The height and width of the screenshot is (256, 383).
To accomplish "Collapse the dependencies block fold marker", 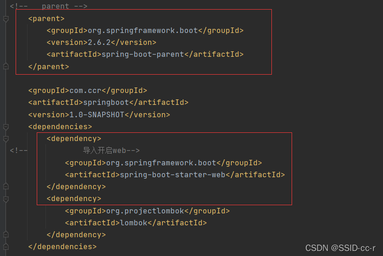I will [x=6, y=127].
